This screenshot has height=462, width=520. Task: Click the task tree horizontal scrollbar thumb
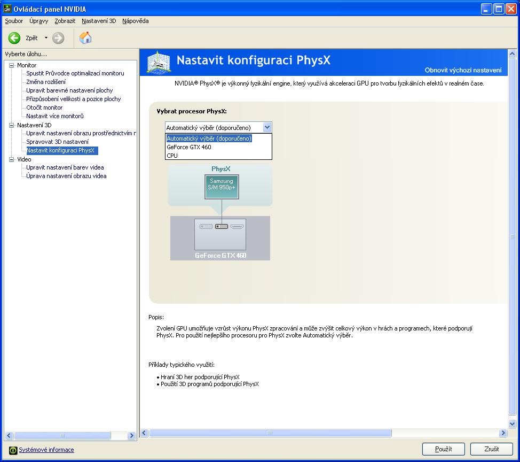pyautogui.click(x=62, y=435)
